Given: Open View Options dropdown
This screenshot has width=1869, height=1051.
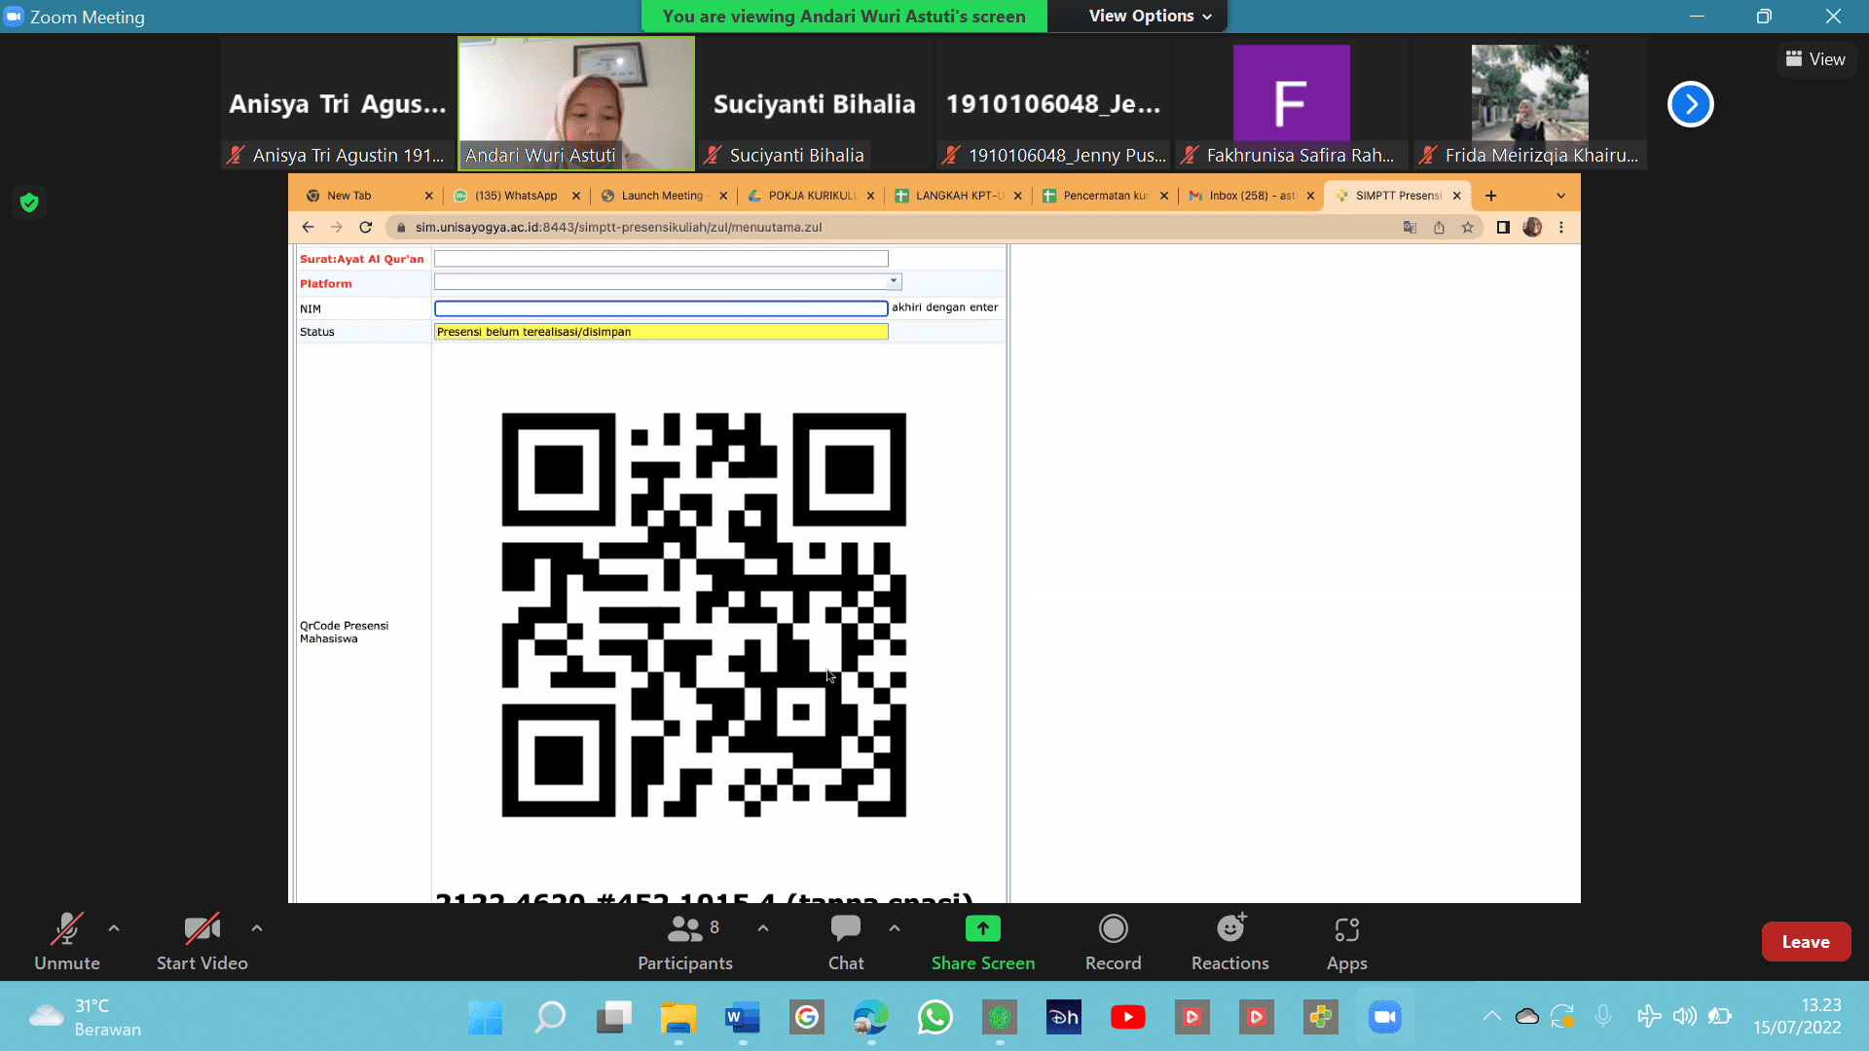Looking at the screenshot, I should click(x=1150, y=16).
